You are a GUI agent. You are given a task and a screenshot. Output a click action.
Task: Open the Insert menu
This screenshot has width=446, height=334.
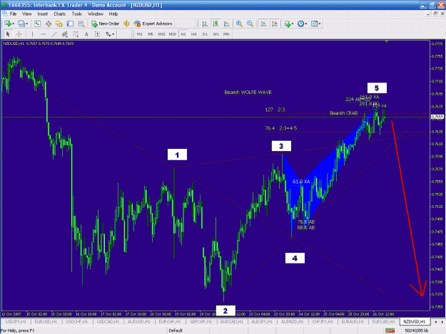[x=43, y=14]
